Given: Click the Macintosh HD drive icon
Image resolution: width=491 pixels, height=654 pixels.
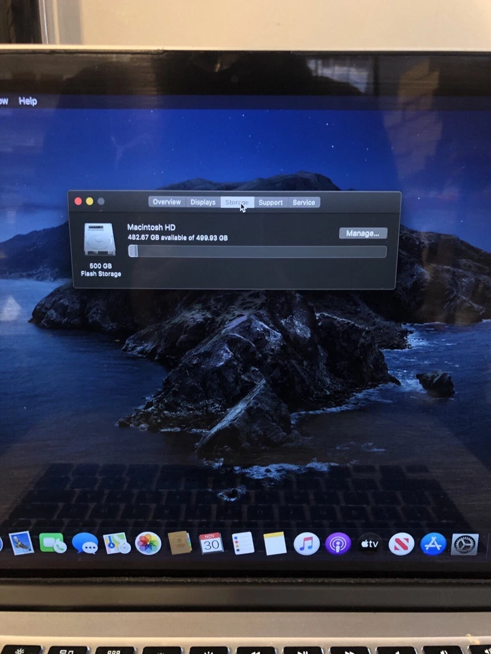Looking at the screenshot, I should pos(100,239).
